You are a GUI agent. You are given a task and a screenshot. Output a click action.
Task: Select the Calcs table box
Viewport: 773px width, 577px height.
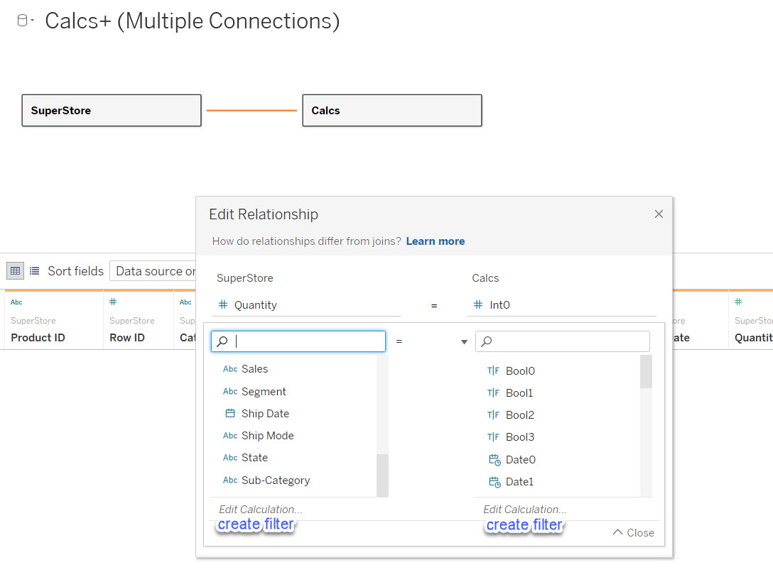392,110
